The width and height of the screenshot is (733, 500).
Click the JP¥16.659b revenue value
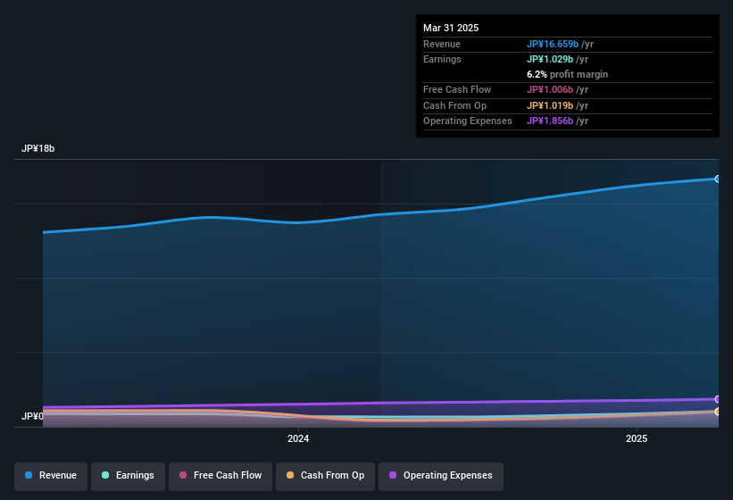pyautogui.click(x=552, y=44)
